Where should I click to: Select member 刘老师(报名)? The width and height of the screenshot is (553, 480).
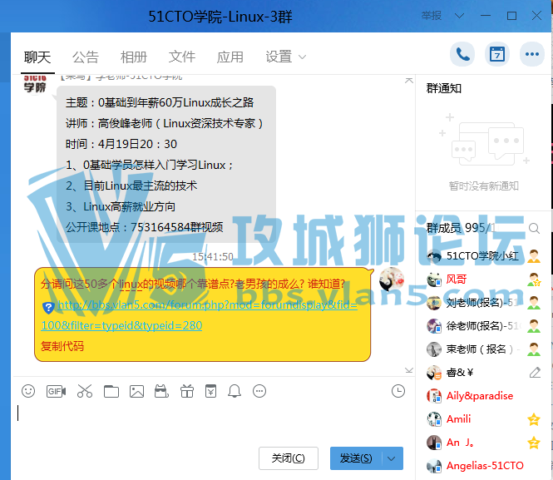(484, 303)
